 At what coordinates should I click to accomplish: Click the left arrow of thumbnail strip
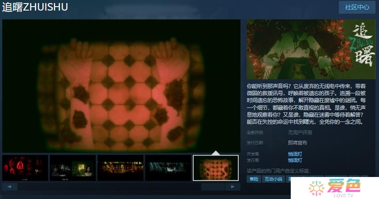tap(9, 187)
